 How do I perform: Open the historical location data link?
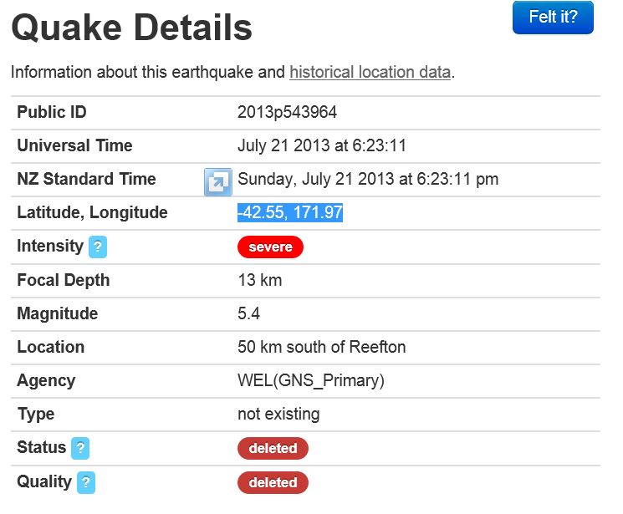[x=370, y=72]
